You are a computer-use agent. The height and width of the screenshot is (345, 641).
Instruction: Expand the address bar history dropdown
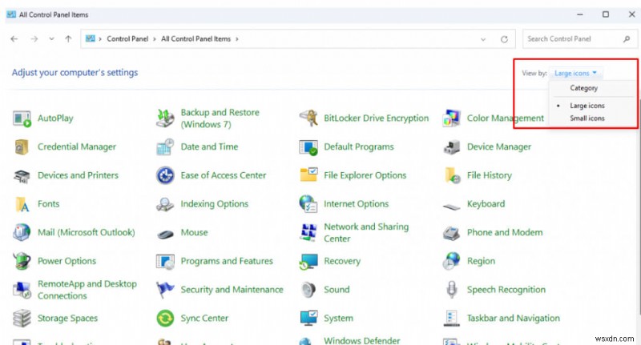point(483,39)
